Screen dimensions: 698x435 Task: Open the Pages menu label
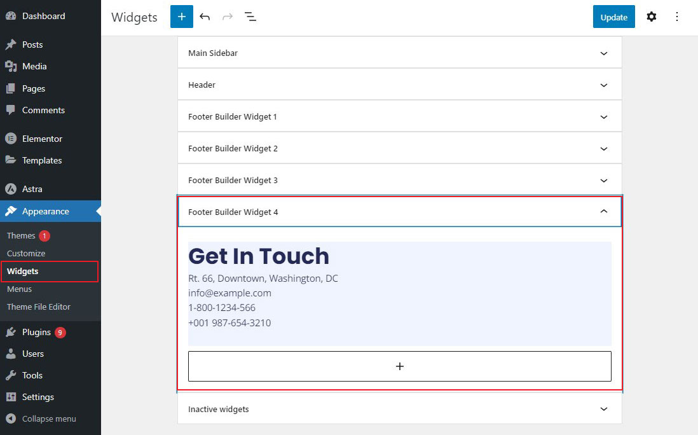[x=34, y=88]
